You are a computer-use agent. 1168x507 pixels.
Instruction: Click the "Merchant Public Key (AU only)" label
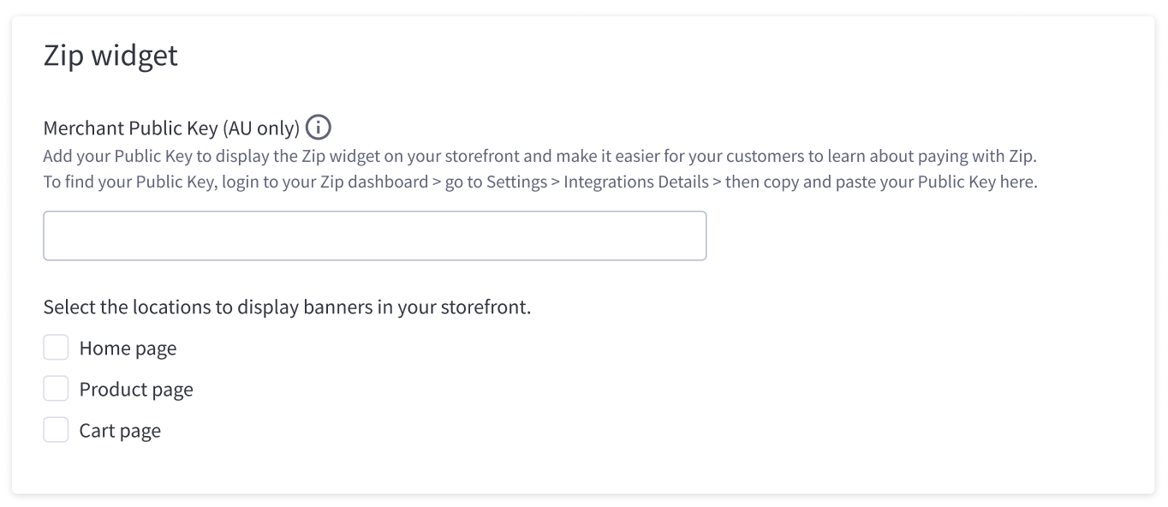tap(171, 128)
